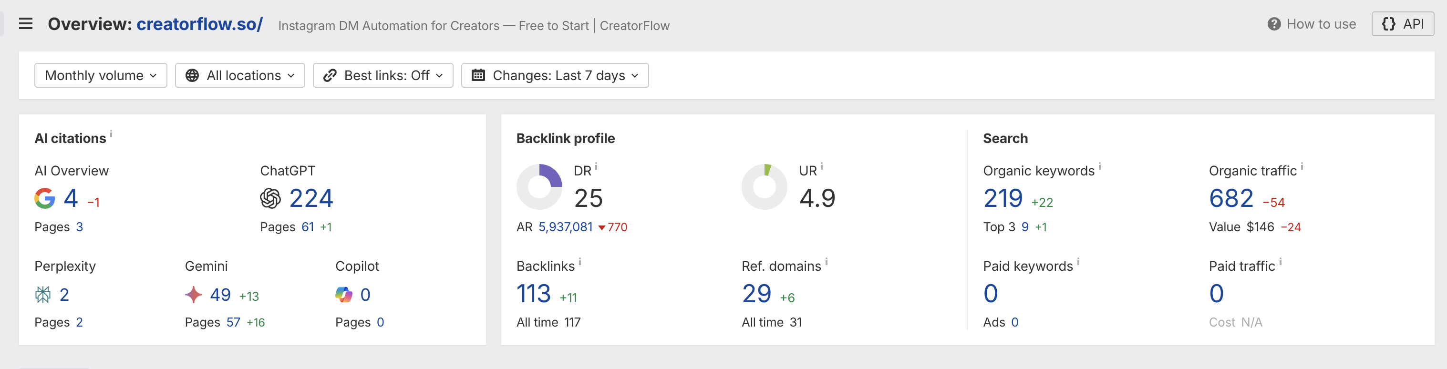Click the DR donut chart
This screenshot has height=369, width=1447.
point(539,187)
